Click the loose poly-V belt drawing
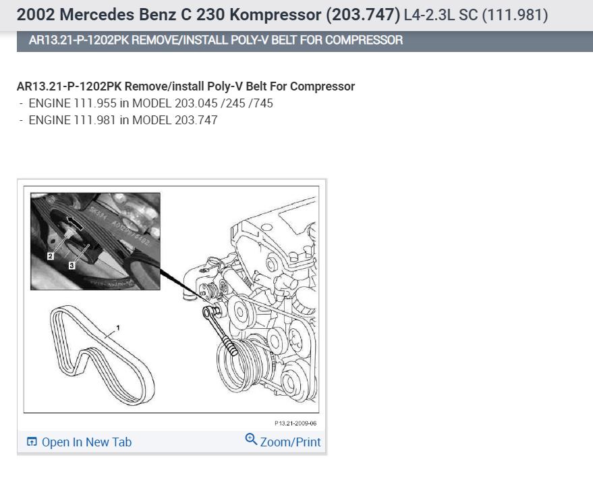Screen dimensions: 593x495 click(102, 355)
